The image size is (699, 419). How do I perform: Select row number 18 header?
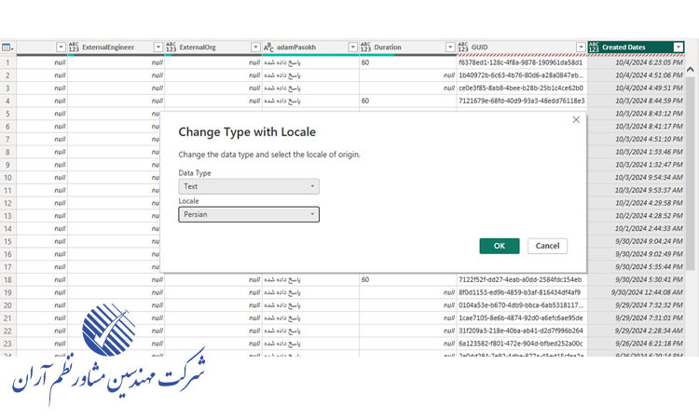click(7, 279)
